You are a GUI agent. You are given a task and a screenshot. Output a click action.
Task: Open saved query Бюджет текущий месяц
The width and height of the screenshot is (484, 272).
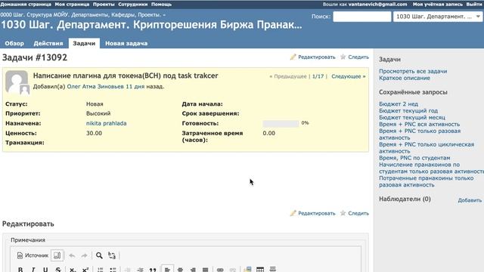coord(412,118)
